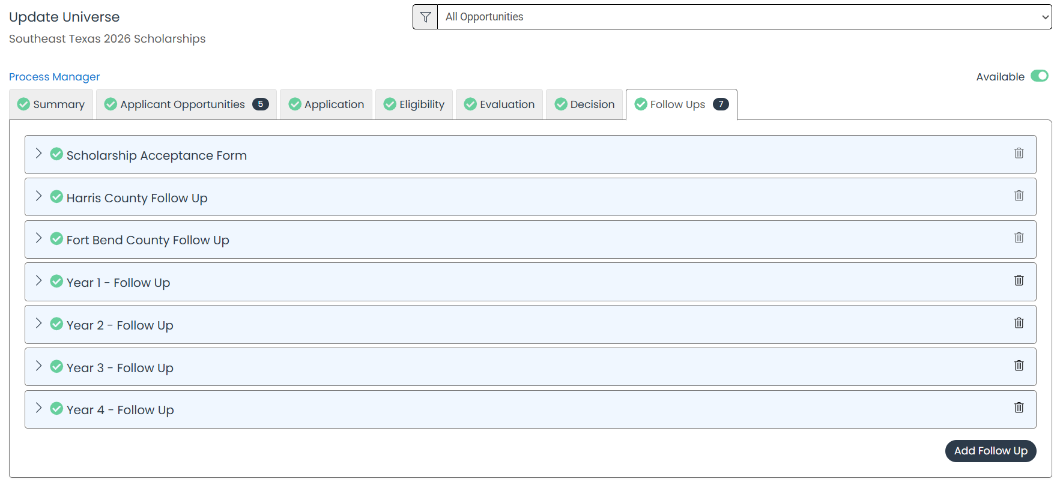
Task: Toggle the Available switch
Action: click(x=1039, y=76)
